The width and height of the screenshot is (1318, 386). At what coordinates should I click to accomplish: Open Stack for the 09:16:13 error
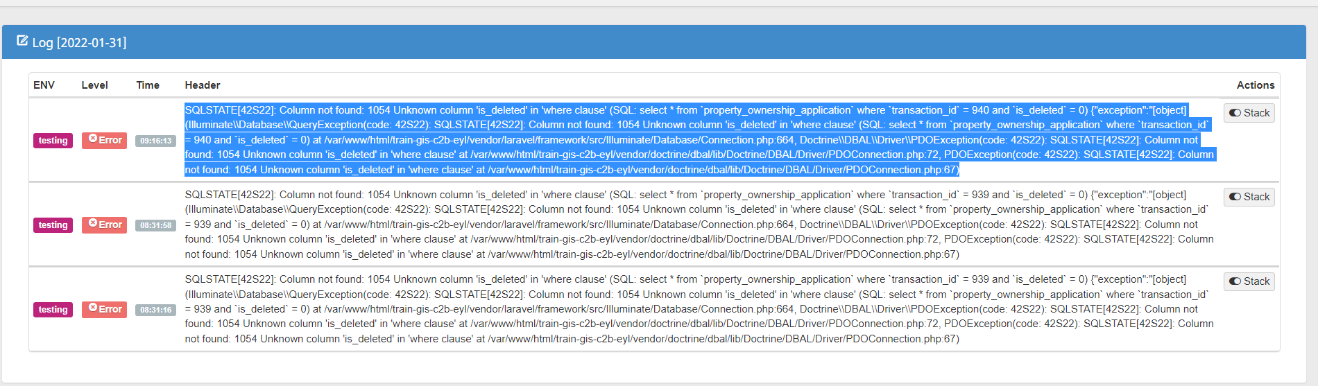pyautogui.click(x=1249, y=113)
